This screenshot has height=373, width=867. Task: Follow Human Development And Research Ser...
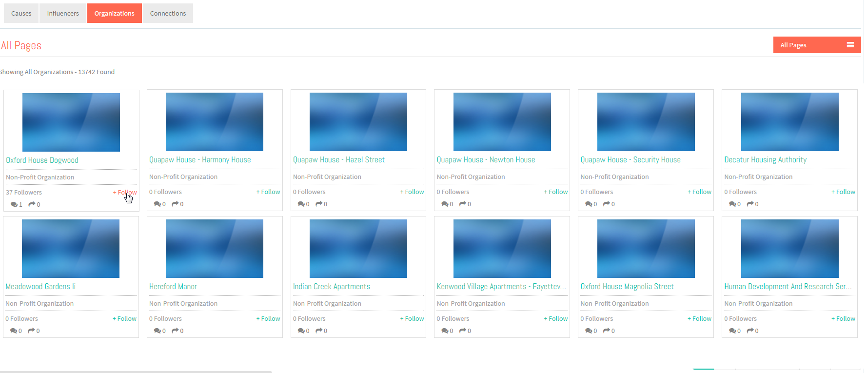[x=843, y=318]
